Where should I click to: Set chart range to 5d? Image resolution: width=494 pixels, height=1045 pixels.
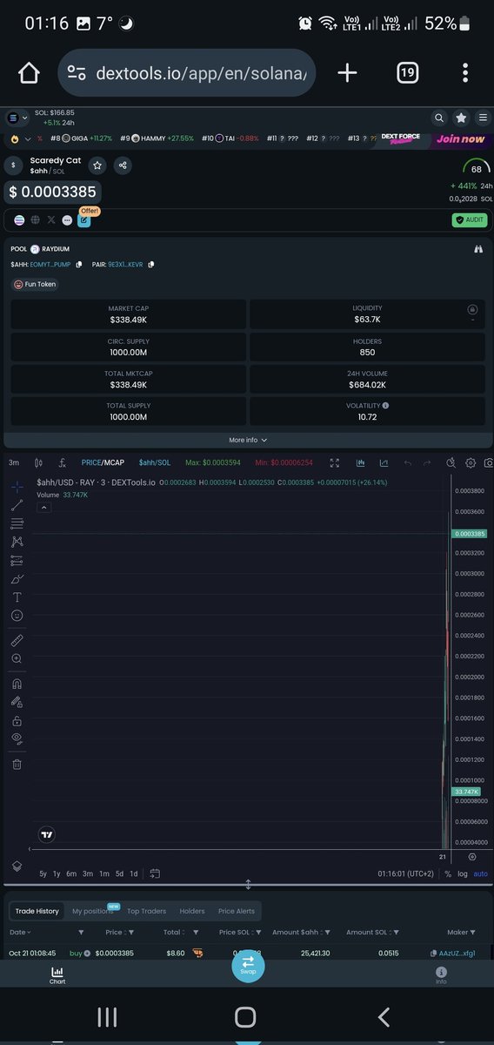tap(120, 873)
